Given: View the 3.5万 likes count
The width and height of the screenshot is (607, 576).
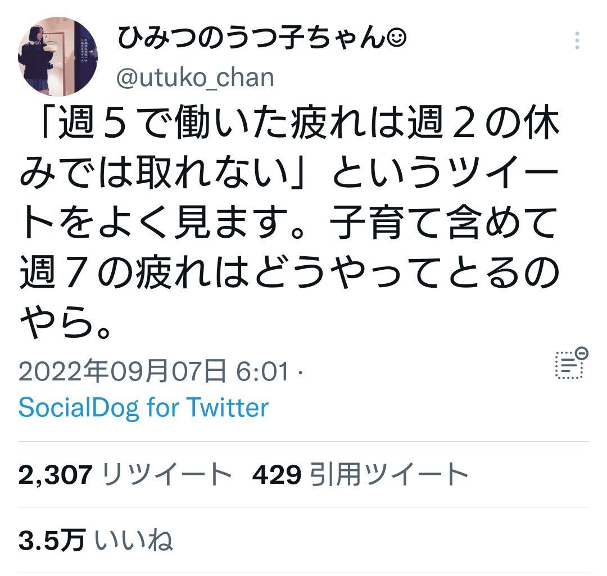Looking at the screenshot, I should pyautogui.click(x=52, y=540).
